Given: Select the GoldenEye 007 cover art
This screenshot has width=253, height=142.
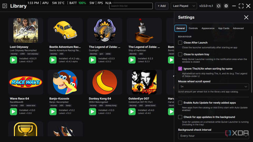Looking at the screenshot, I should (144, 82).
